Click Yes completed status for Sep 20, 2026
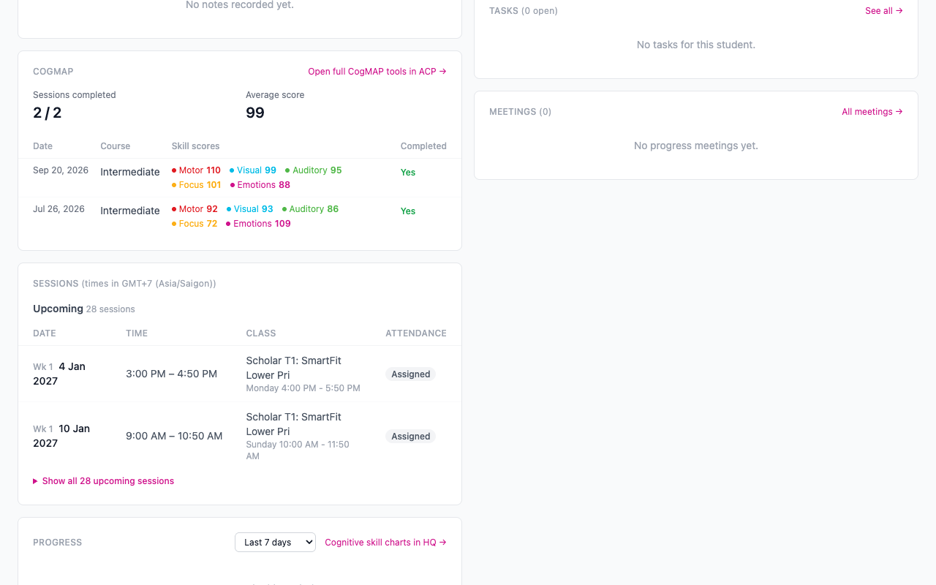936x585 pixels. tap(408, 173)
